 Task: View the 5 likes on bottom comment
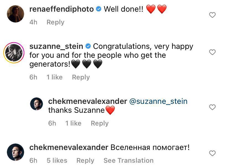pyautogui.click(x=57, y=161)
